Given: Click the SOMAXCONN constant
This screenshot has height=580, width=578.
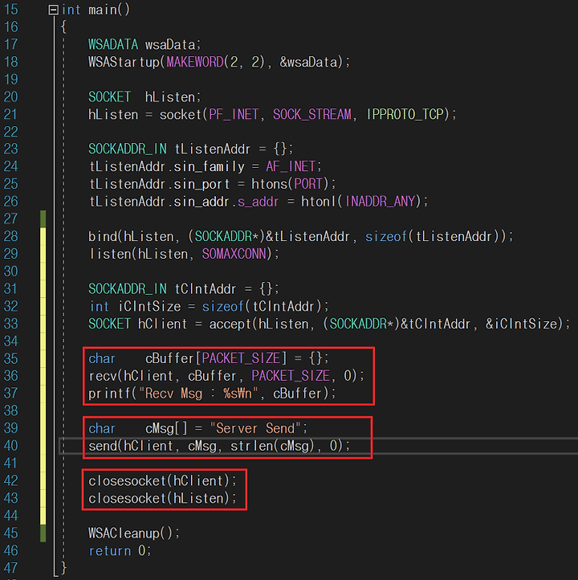Looking at the screenshot, I should [234, 254].
